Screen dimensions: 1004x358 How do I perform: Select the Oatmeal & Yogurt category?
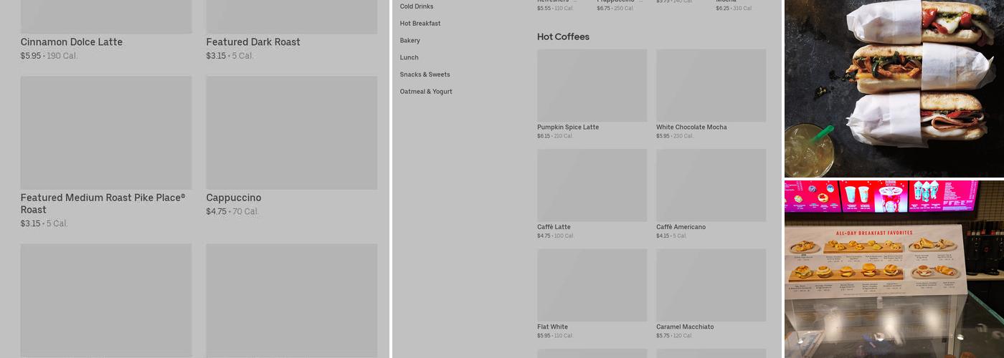(426, 92)
